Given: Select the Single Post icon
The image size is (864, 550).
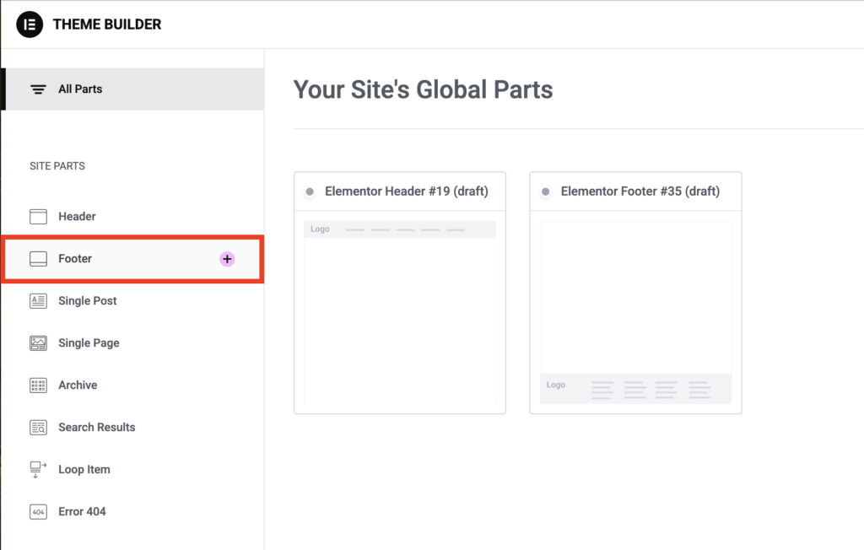Looking at the screenshot, I should pos(38,300).
